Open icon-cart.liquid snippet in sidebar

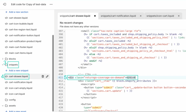(x=17, y=94)
